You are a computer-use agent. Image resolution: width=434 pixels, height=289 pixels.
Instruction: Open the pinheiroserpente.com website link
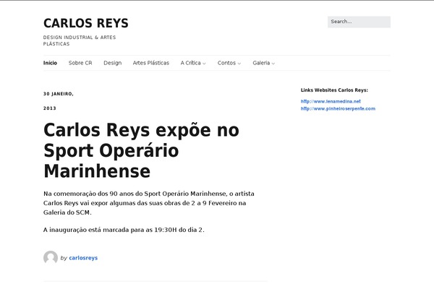point(338,108)
